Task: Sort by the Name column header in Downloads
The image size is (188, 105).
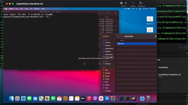Action: 122,41
